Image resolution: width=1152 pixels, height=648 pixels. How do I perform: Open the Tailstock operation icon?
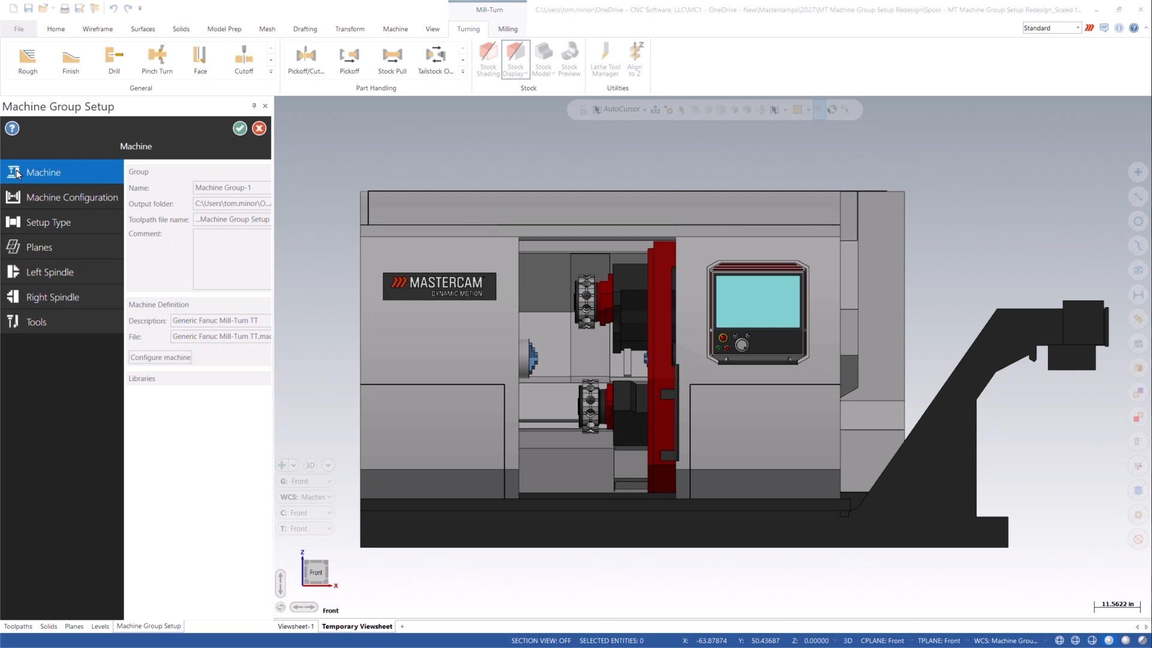(436, 61)
